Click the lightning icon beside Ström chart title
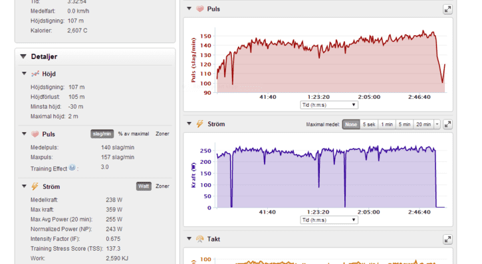Viewport: 482px width, 264px height. point(200,124)
